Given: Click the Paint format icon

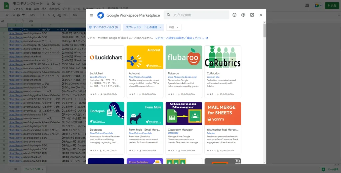Looking at the screenshot, I should [x=24, y=15].
